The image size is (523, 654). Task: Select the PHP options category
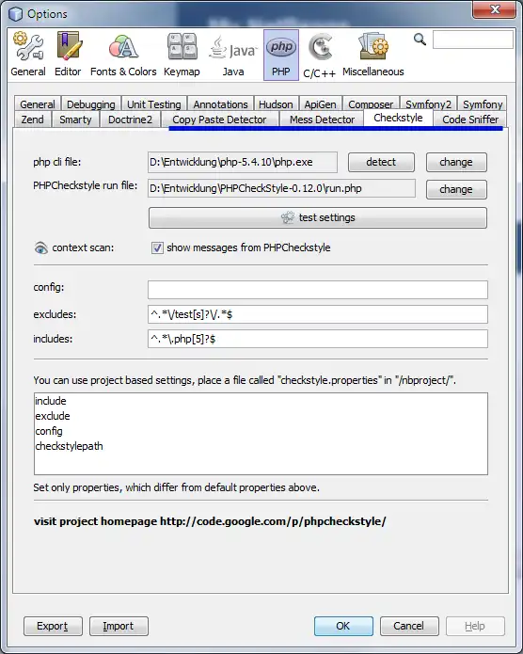point(281,56)
